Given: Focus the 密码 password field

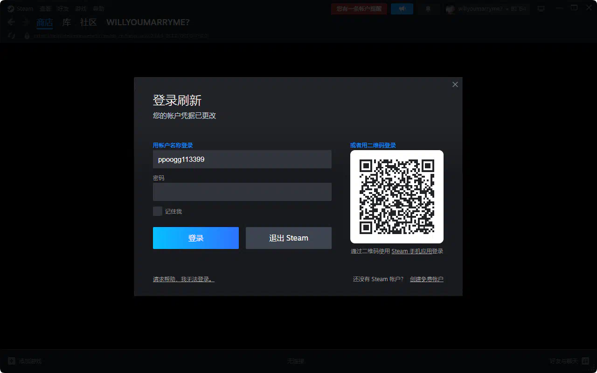Looking at the screenshot, I should tap(242, 192).
